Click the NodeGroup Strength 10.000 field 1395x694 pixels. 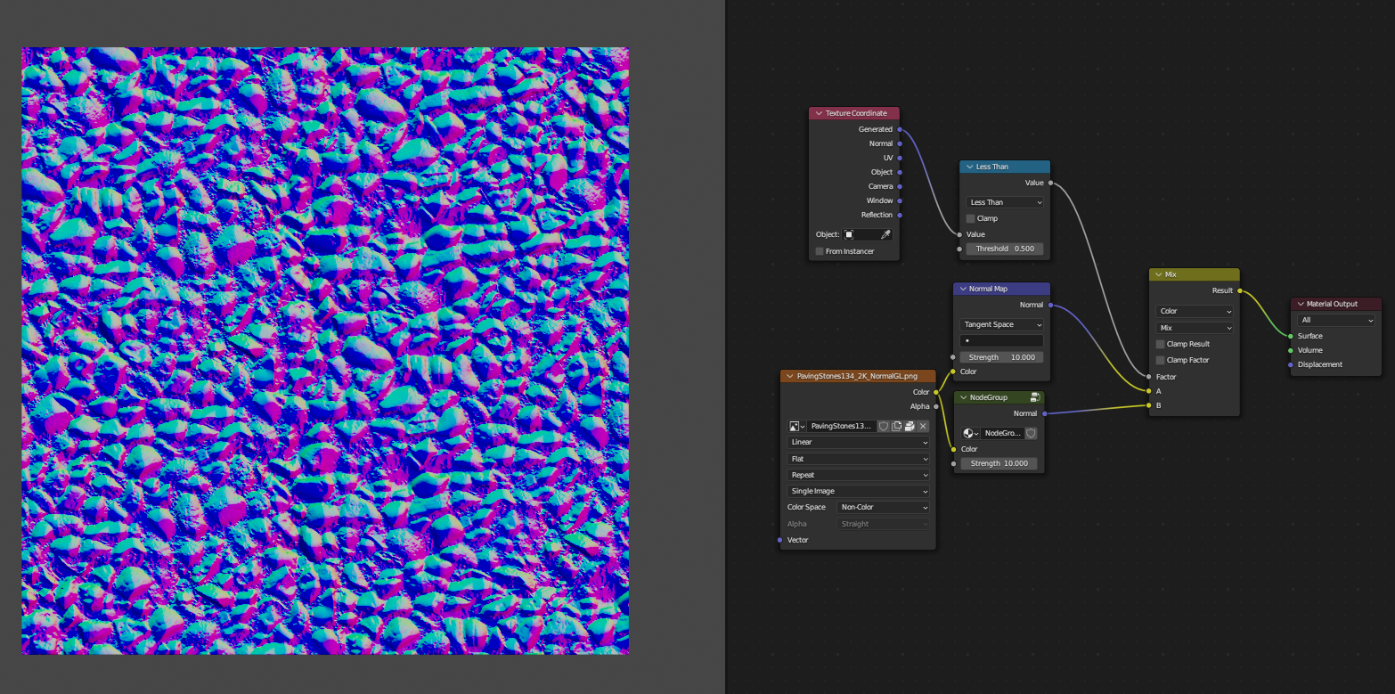pyautogui.click(x=999, y=463)
